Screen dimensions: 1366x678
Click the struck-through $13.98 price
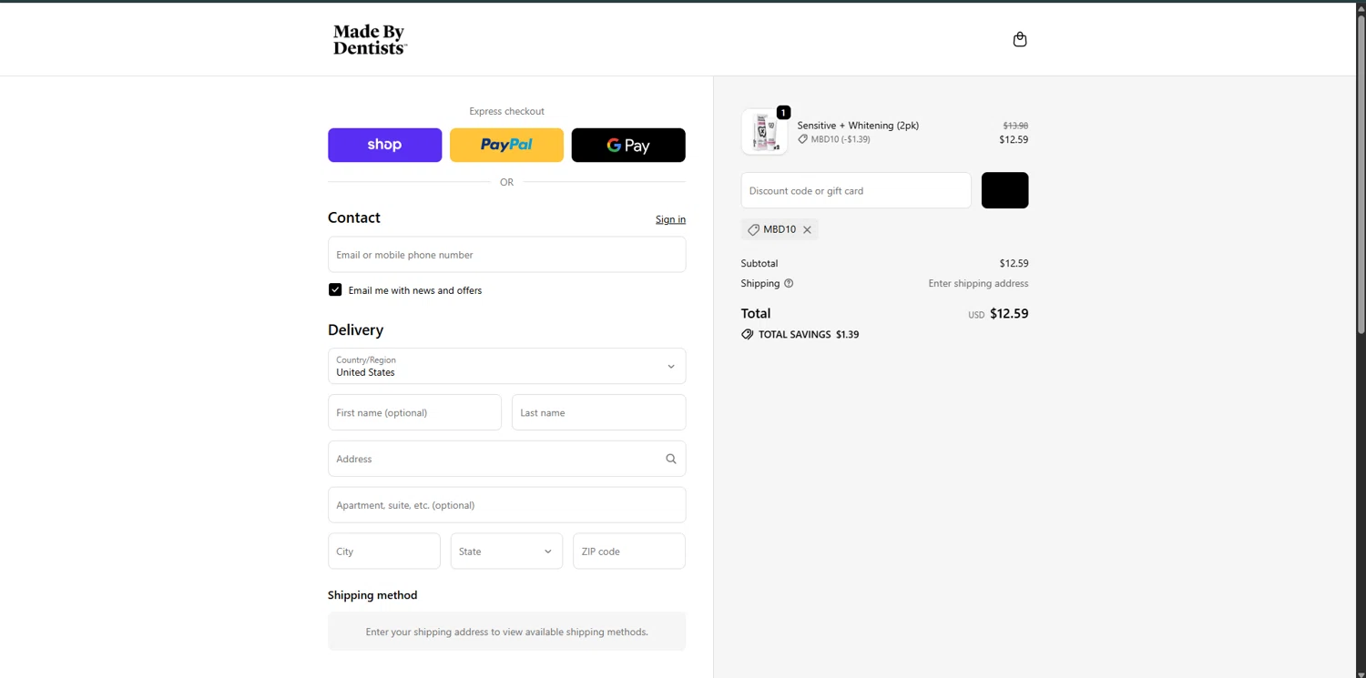(1015, 126)
